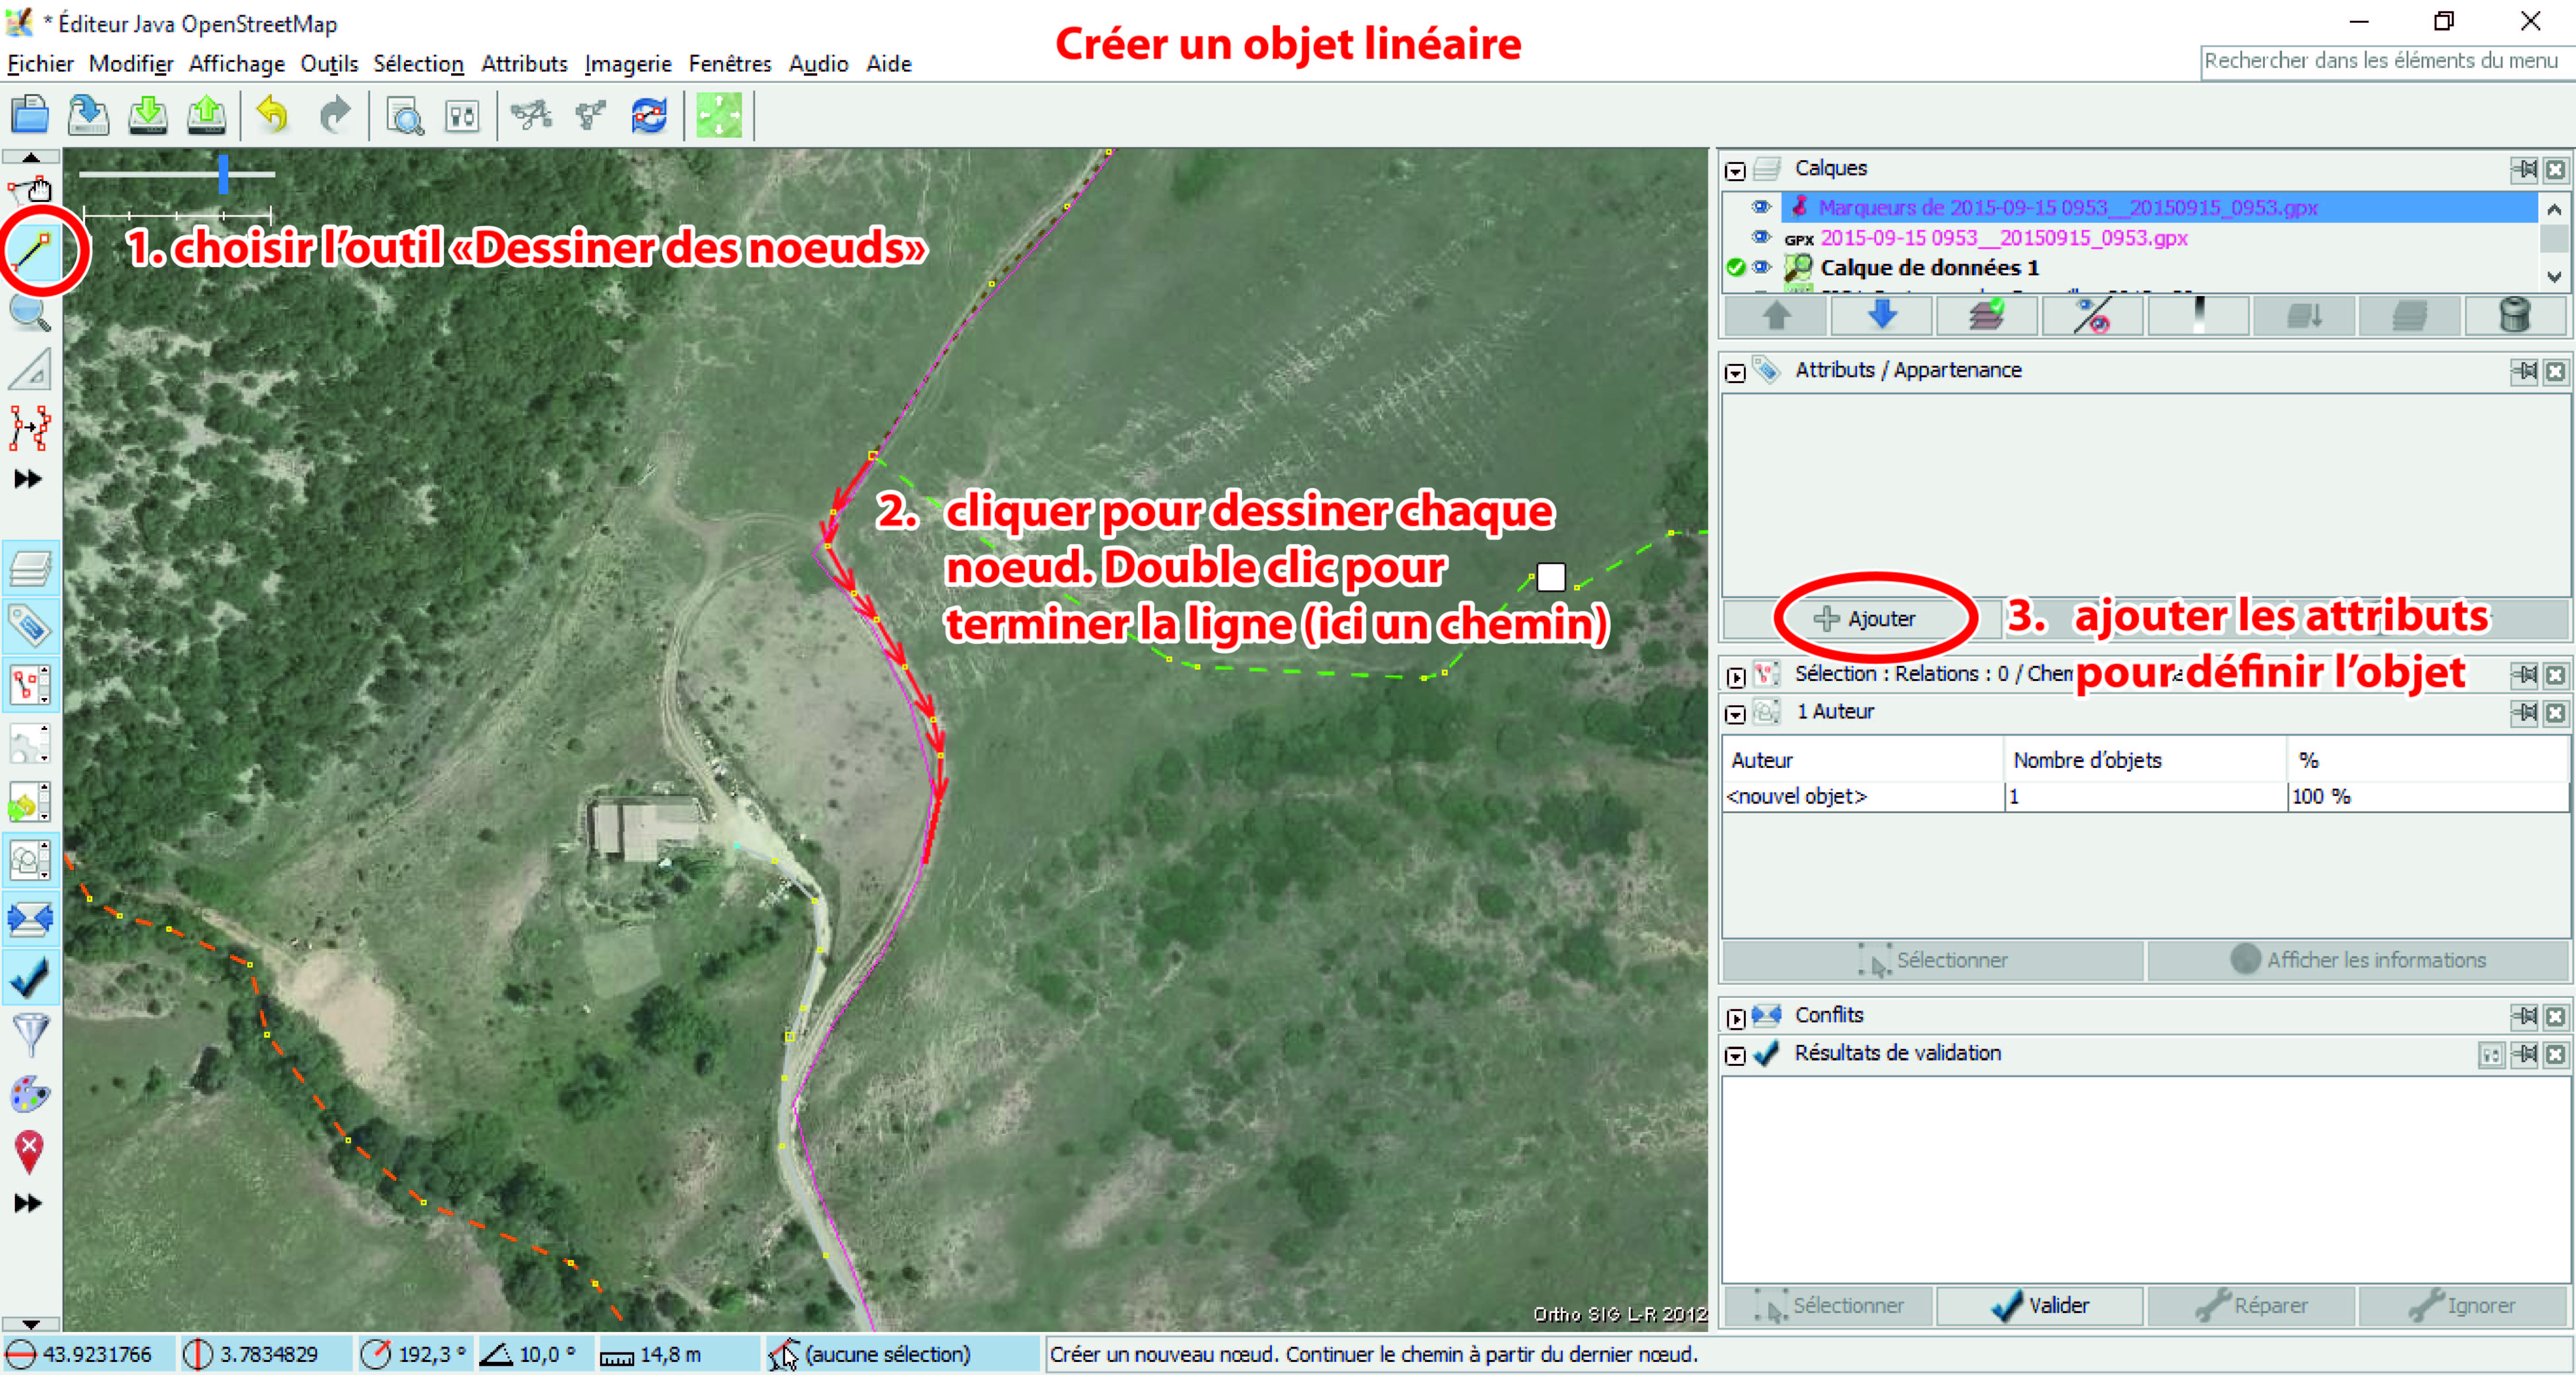Download map data with the green down-arrow icon
This screenshot has width=2576, height=1375.
(148, 115)
